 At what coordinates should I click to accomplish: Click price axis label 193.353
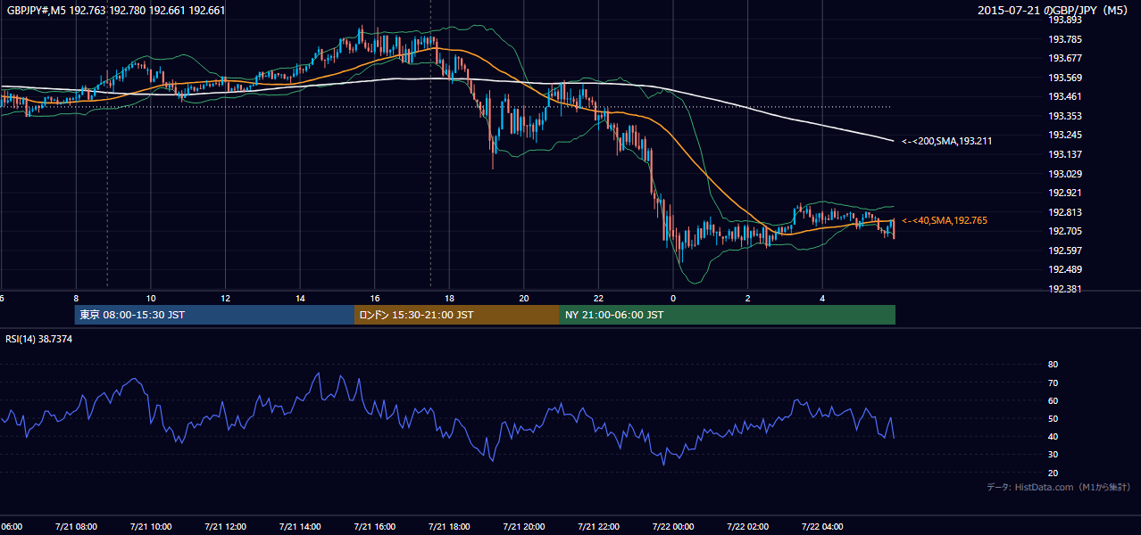[1065, 116]
